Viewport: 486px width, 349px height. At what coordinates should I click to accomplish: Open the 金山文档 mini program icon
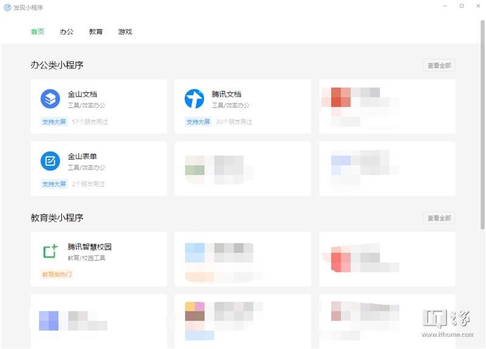tap(50, 99)
